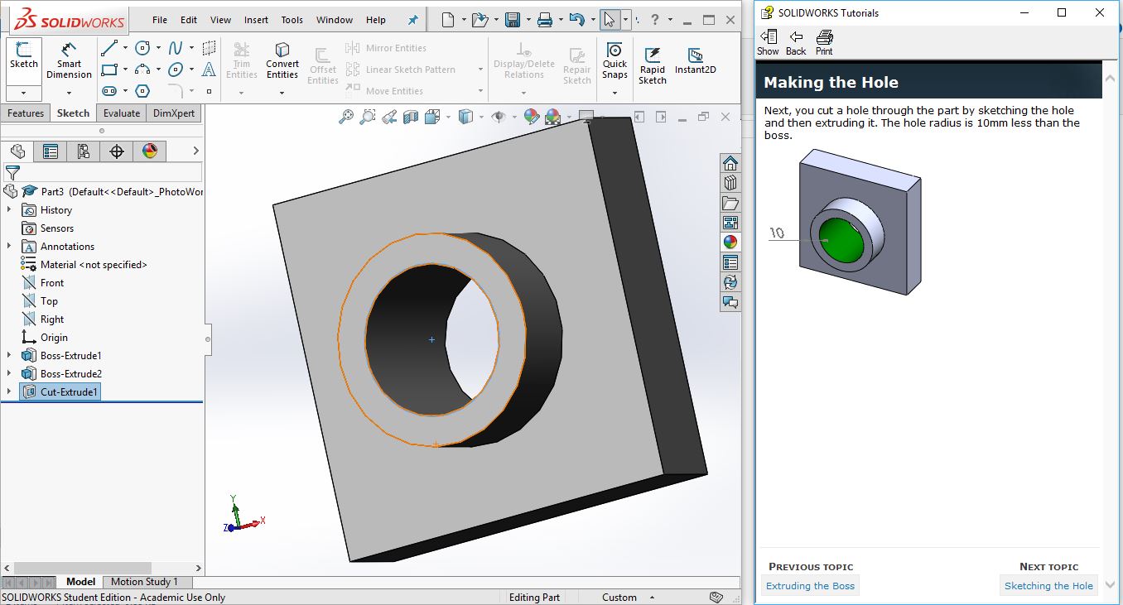1123x605 pixels.
Task: Click Print in the Tutorials window
Action: pos(824,43)
